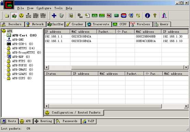Click the recycle bin Remove icon

(x=61, y=16)
